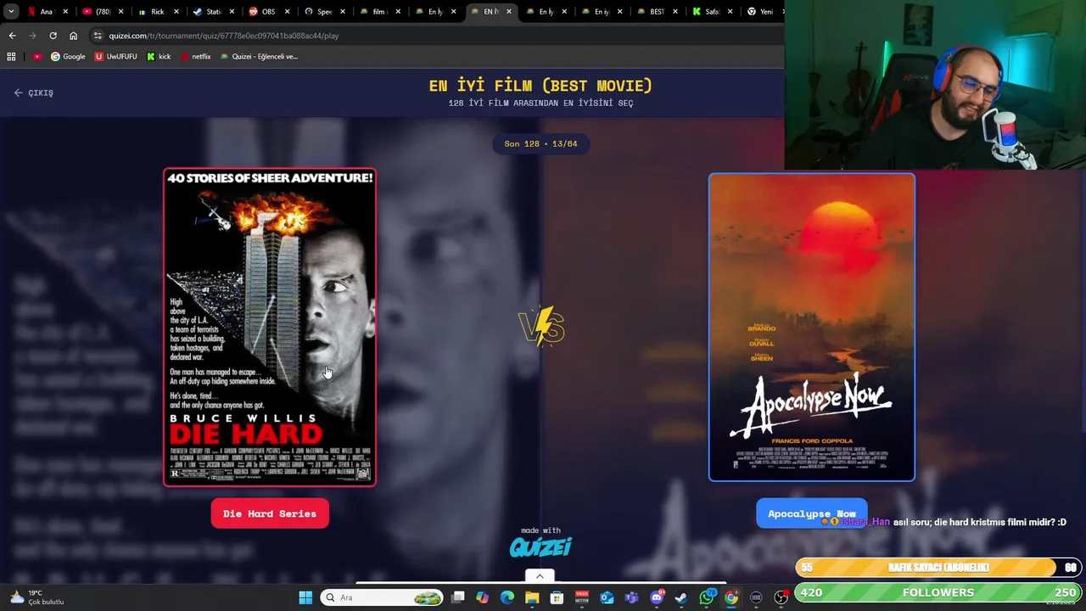The image size is (1086, 611).
Task: Open Steam from the taskbar
Action: (x=681, y=597)
